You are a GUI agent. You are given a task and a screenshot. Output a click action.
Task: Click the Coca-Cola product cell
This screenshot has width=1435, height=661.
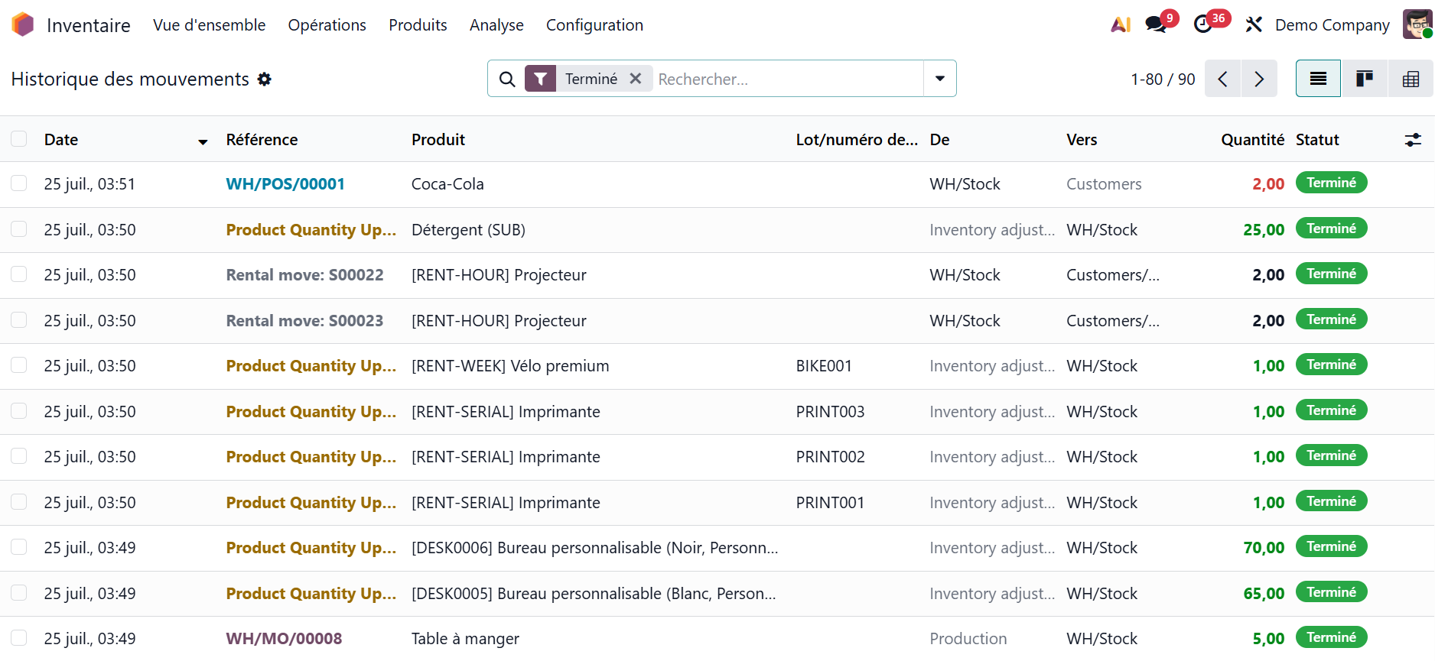(447, 184)
